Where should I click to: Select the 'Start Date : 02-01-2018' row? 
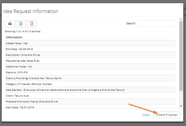coord(90,107)
